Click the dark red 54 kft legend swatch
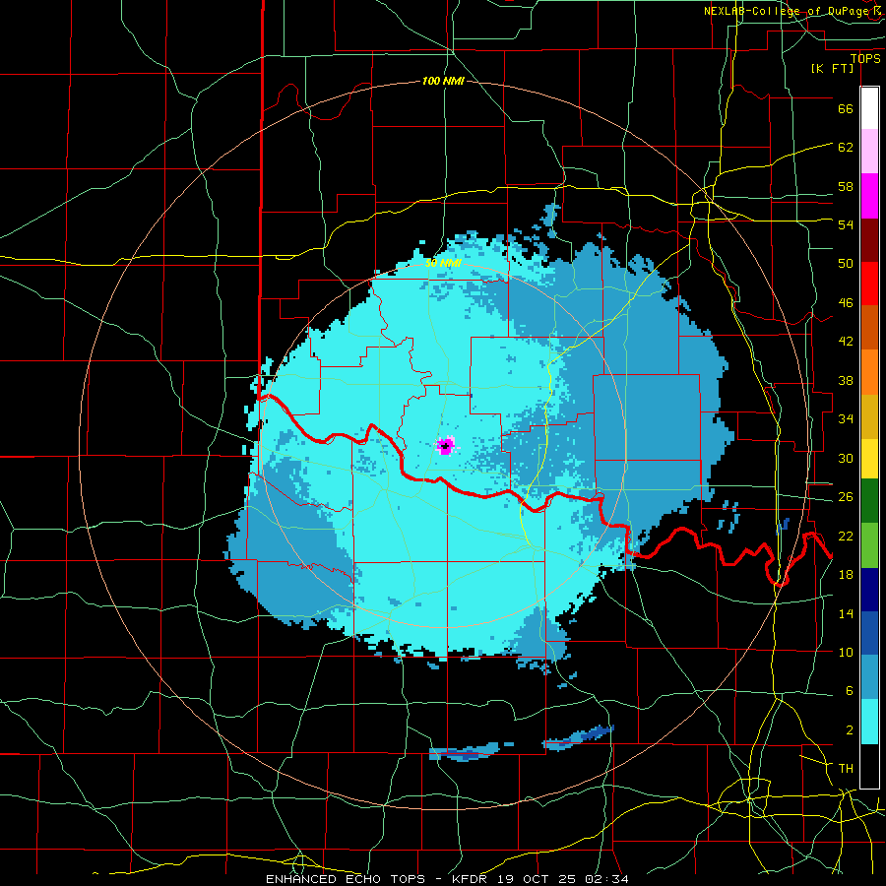The height and width of the screenshot is (886, 886). pyautogui.click(x=869, y=239)
